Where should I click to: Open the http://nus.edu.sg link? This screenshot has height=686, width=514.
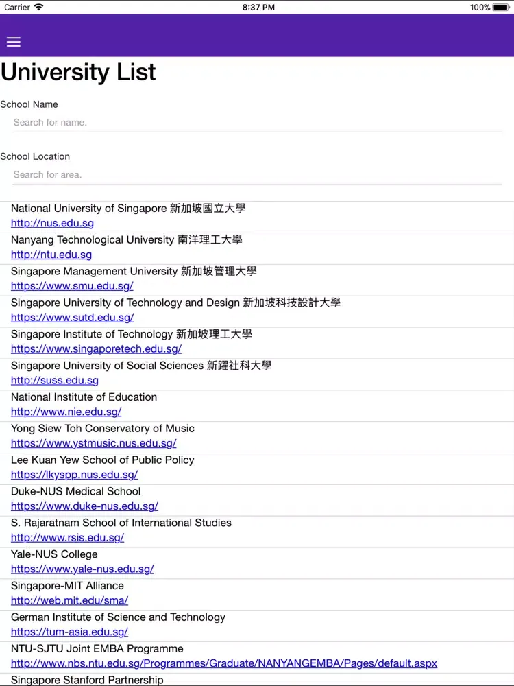point(53,223)
